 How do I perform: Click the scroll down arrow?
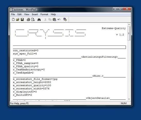tap(129, 99)
